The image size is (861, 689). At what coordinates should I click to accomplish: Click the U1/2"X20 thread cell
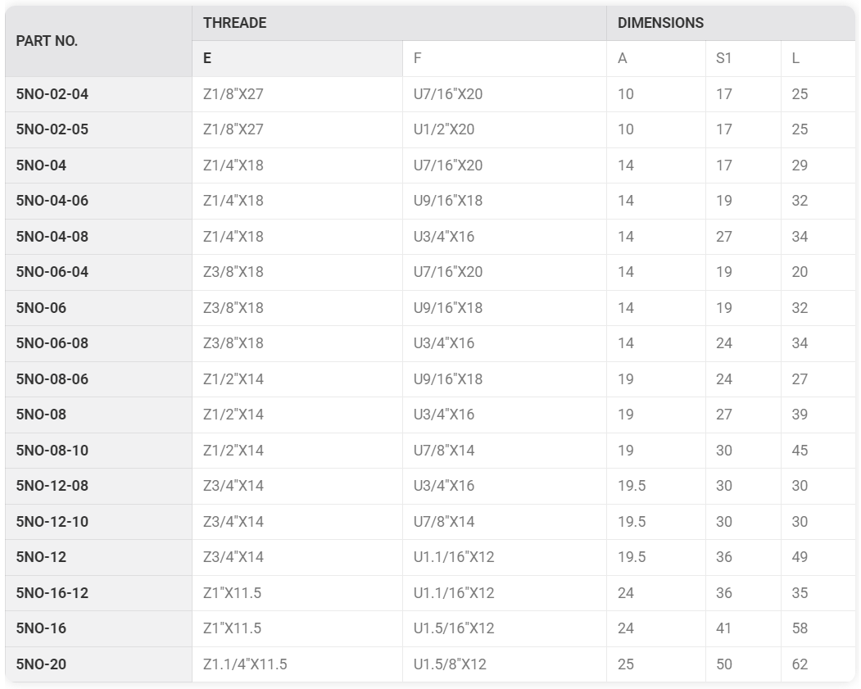click(x=505, y=129)
